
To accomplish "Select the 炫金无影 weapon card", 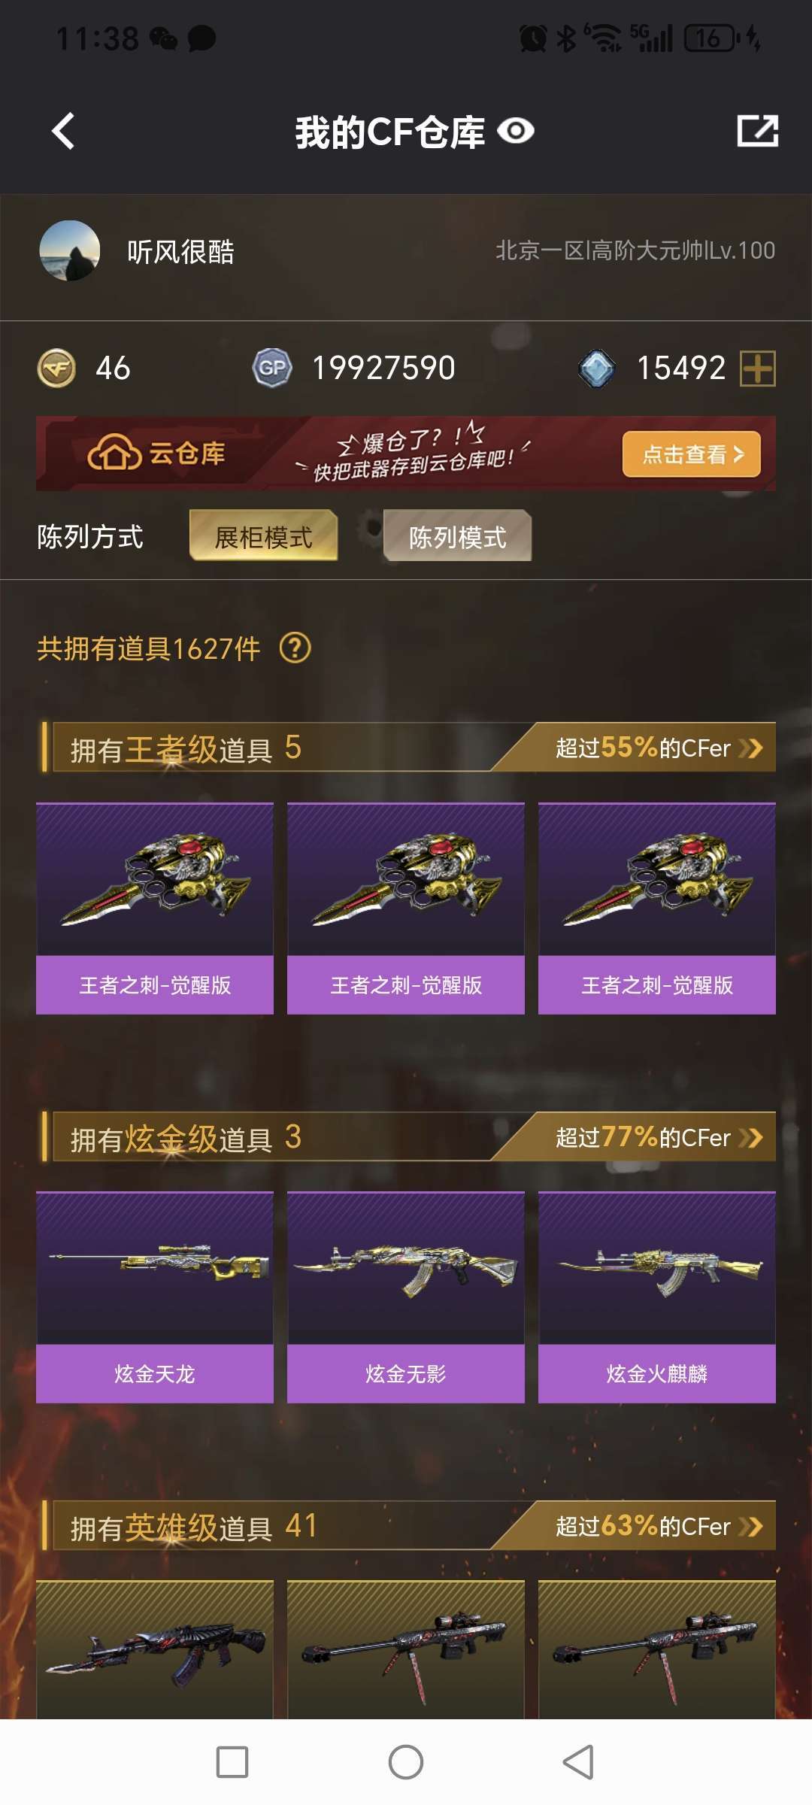I will click(x=406, y=1297).
